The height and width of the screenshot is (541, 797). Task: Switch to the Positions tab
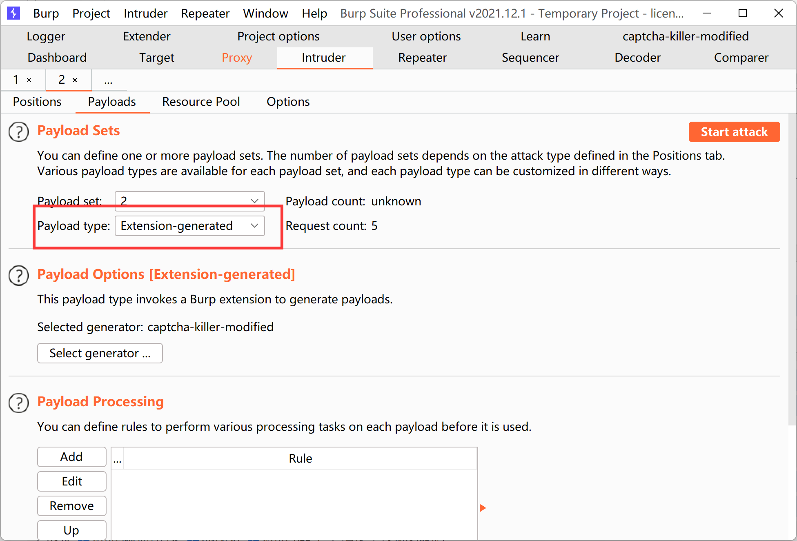[37, 102]
